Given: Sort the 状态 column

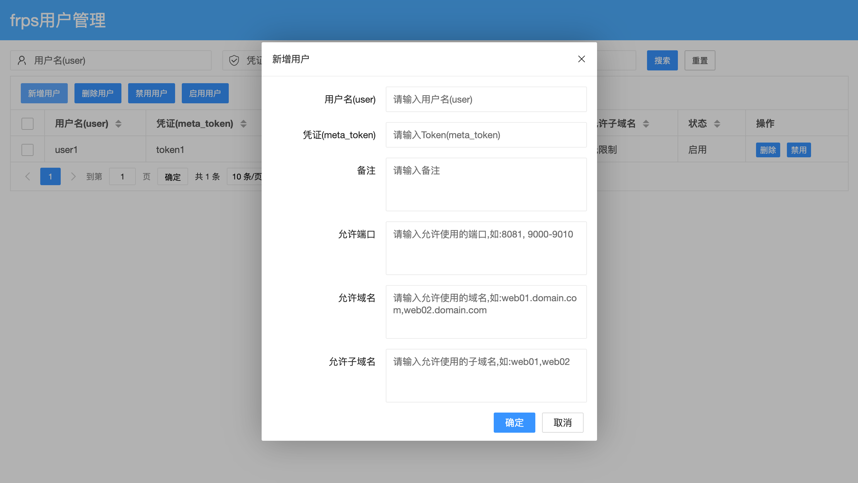Looking at the screenshot, I should 717,123.
